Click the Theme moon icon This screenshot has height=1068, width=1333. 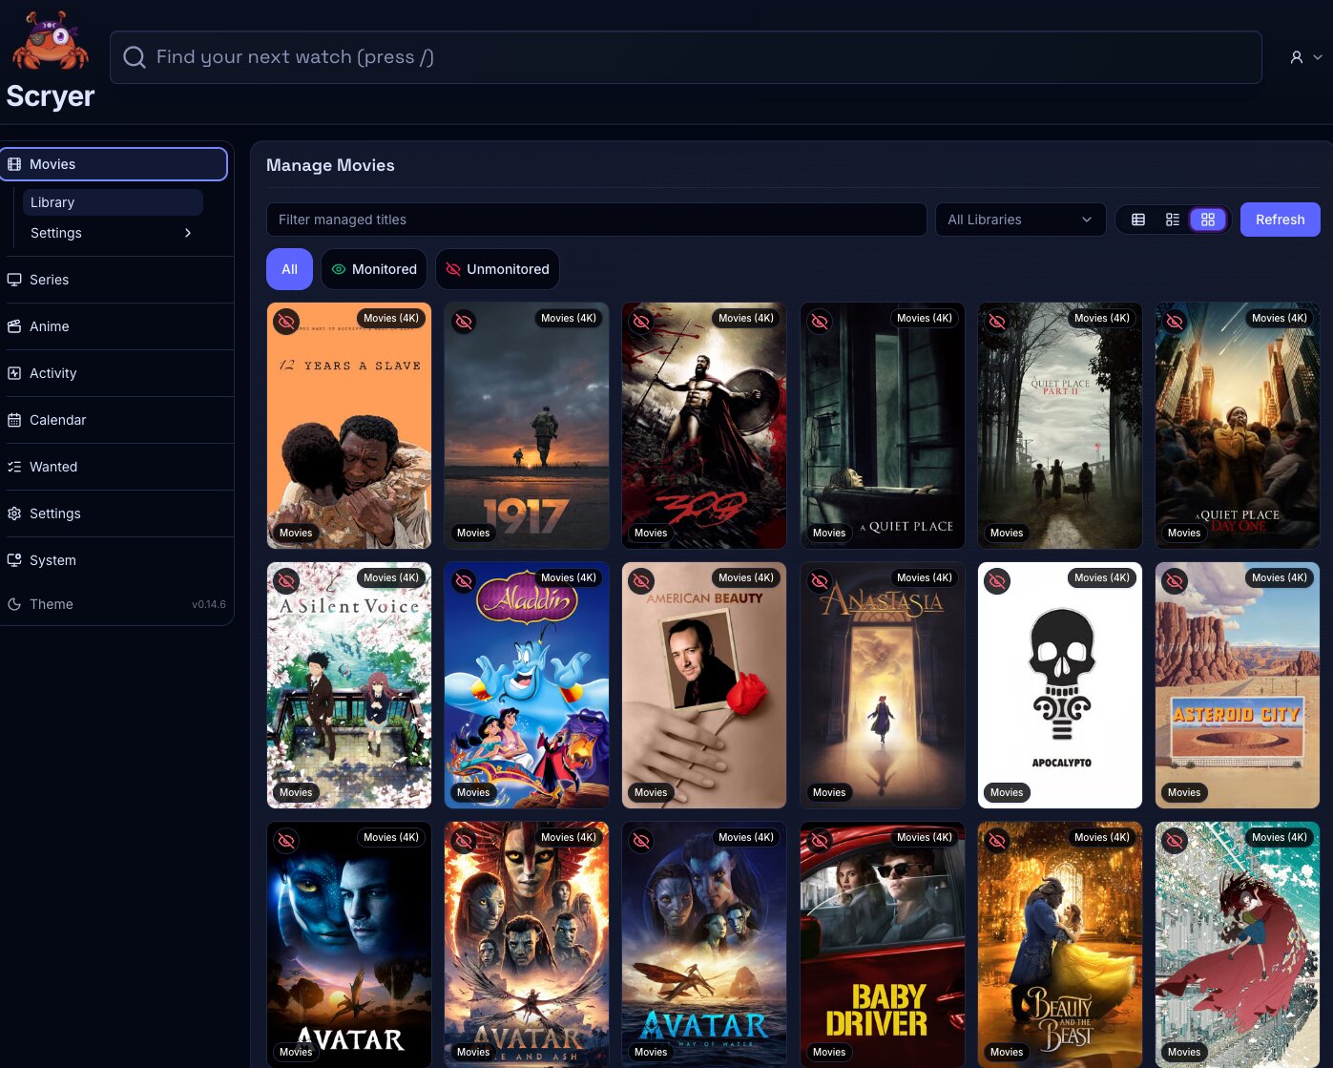(x=14, y=604)
